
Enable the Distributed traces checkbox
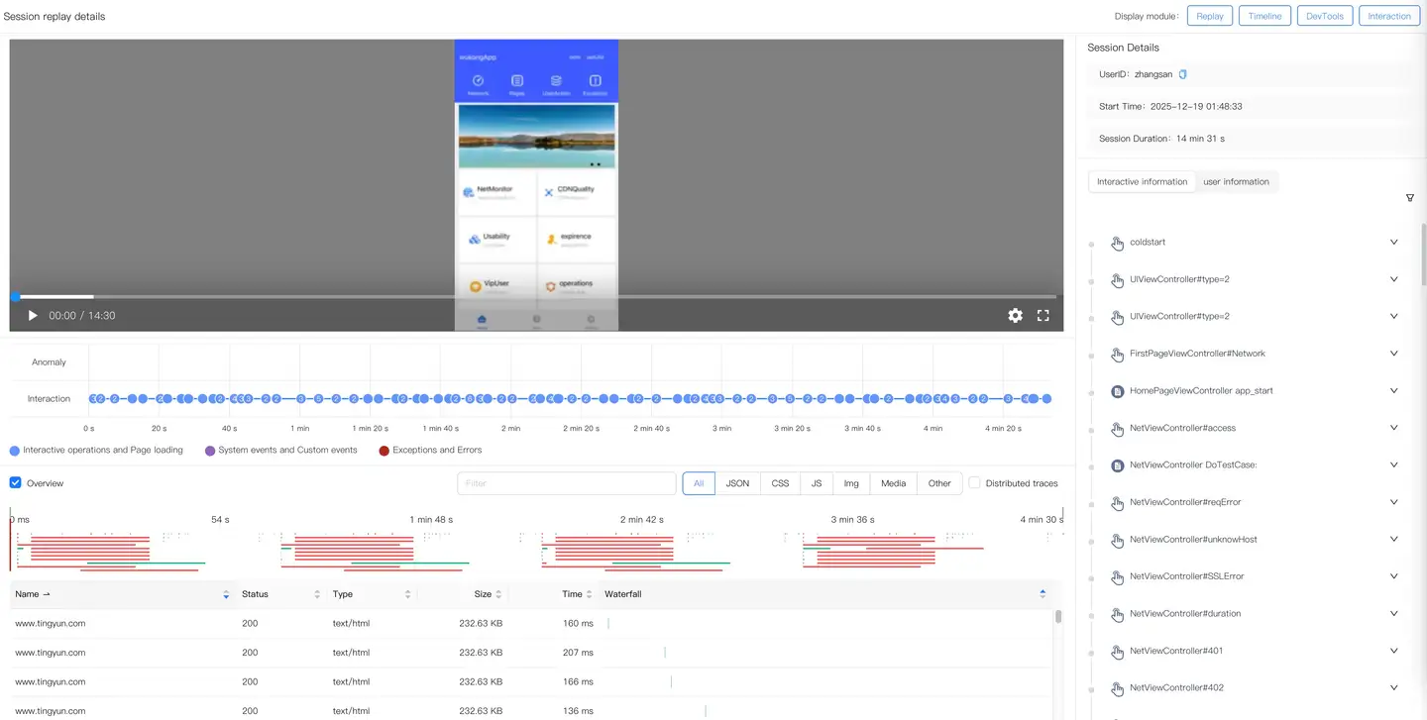974,483
